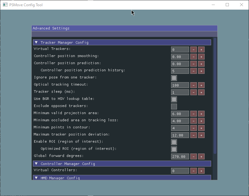Increase Maximum tracker position deviation
This screenshot has height=196, width=249.
click(x=201, y=135)
